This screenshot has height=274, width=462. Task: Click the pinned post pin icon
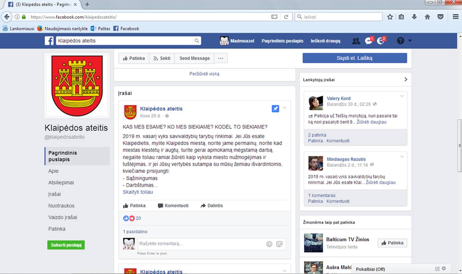[x=275, y=109]
